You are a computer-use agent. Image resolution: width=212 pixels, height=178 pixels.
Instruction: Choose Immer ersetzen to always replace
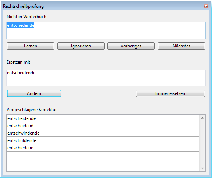pyautogui.click(x=170, y=93)
